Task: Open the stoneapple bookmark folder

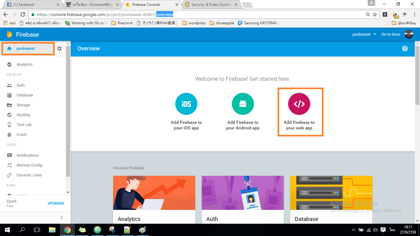Action: point(222,23)
